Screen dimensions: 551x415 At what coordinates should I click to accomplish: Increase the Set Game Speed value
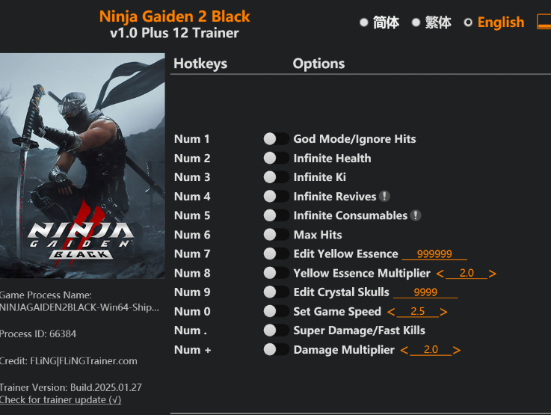443,312
